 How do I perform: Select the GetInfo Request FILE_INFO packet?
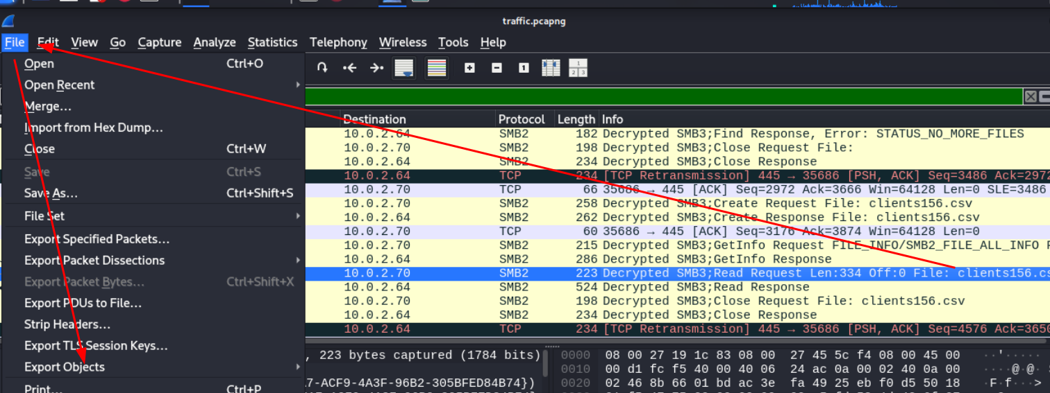coord(677,245)
